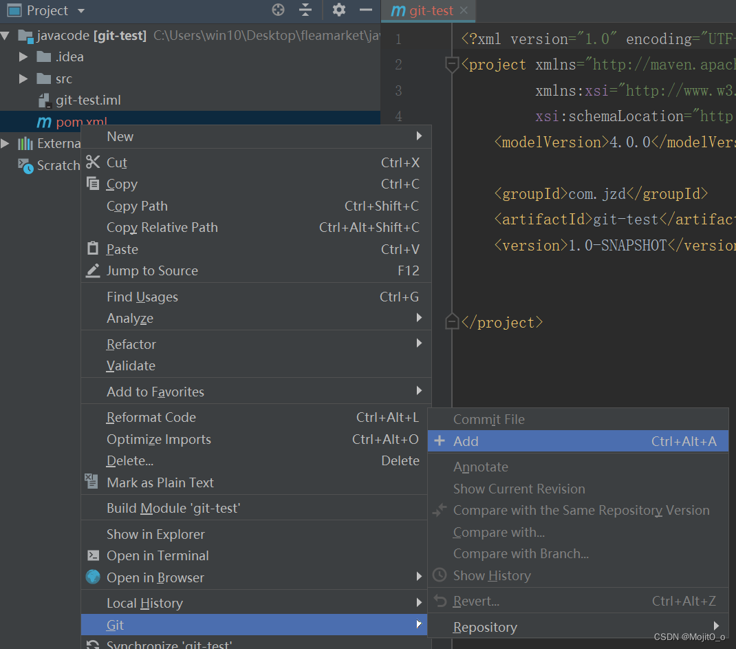736x649 pixels.
Task: Hide the Project panel with minus icon
Action: 366,10
